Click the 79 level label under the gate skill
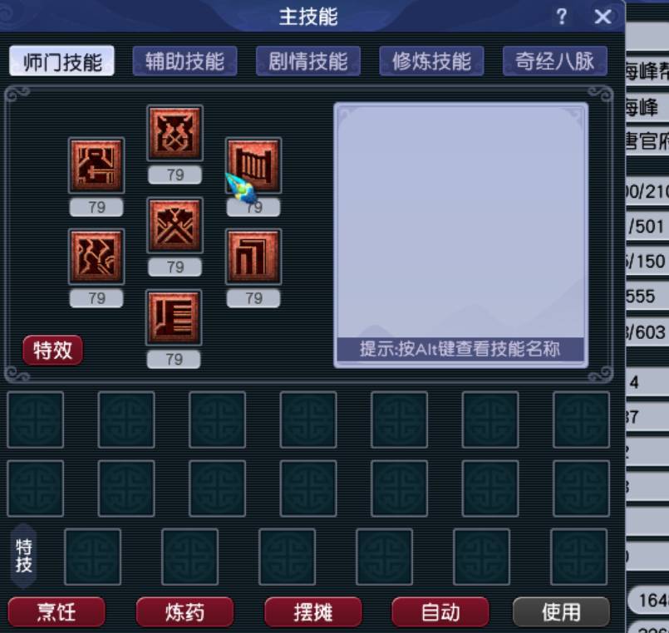669x633 pixels. coord(253,208)
